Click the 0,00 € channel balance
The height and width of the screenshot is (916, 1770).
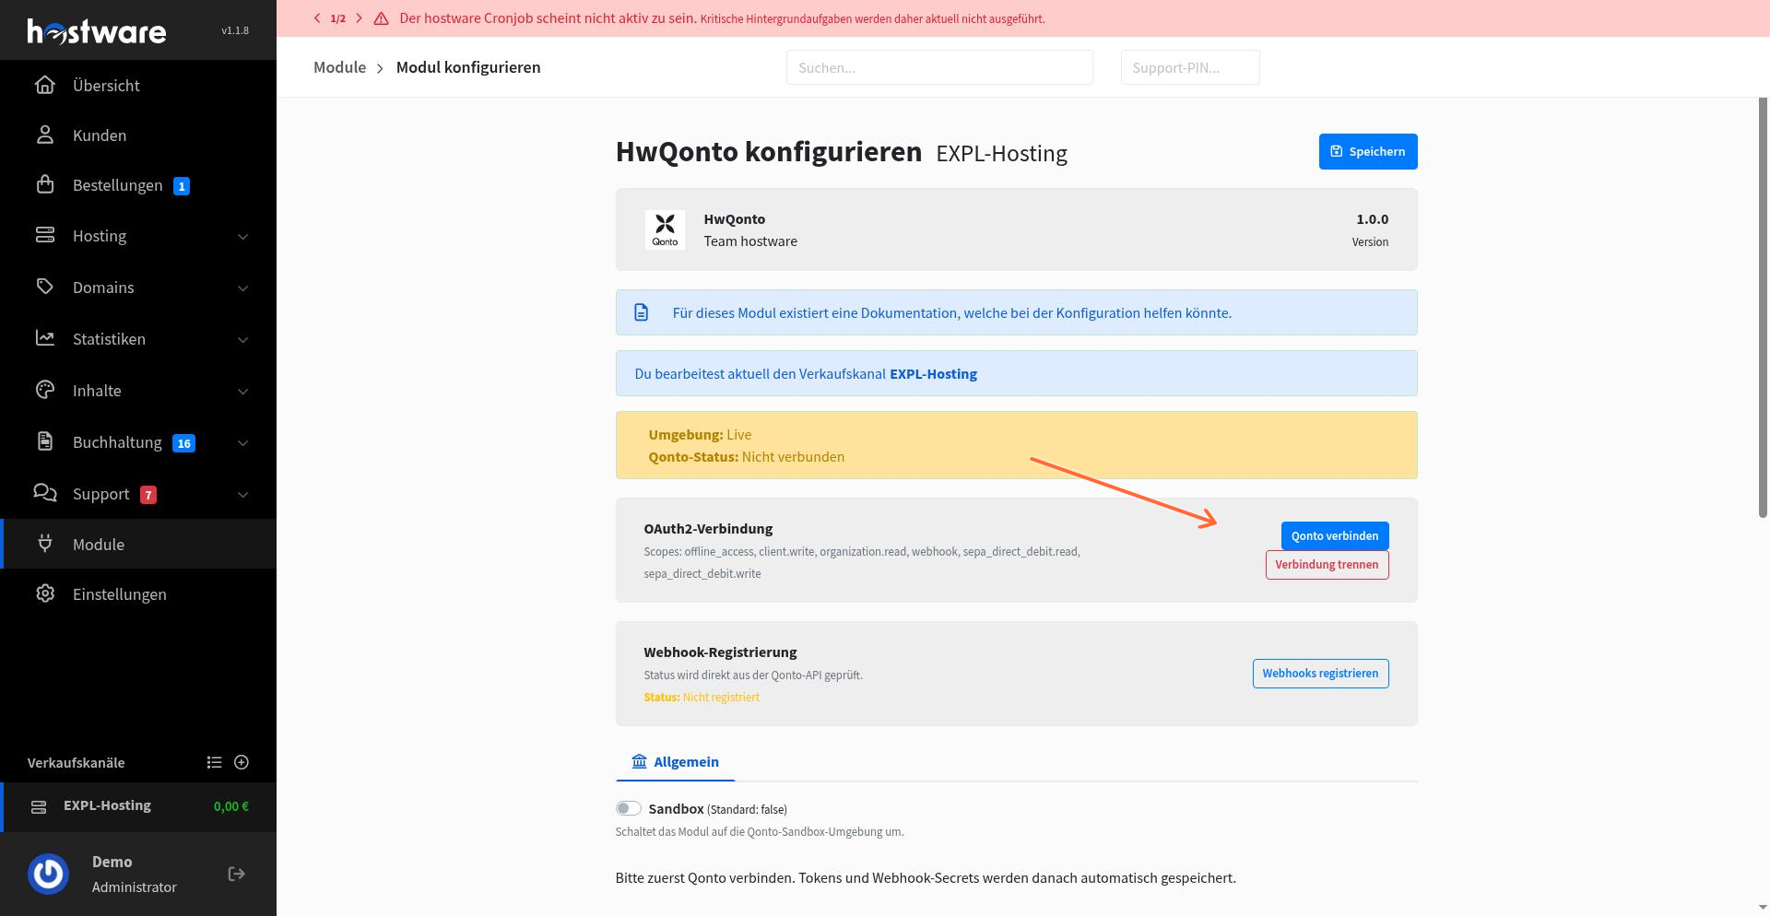click(231, 806)
